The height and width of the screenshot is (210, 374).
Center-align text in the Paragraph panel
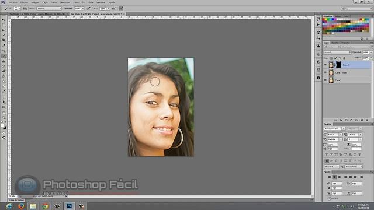click(x=334, y=177)
